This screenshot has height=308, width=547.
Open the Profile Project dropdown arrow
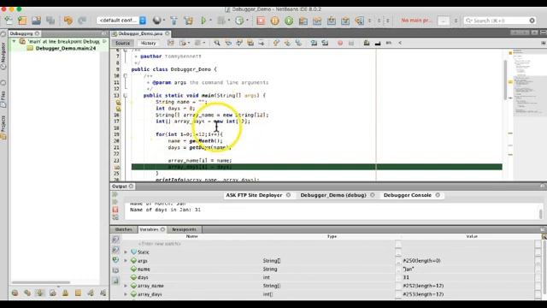pyautogui.click(x=247, y=21)
